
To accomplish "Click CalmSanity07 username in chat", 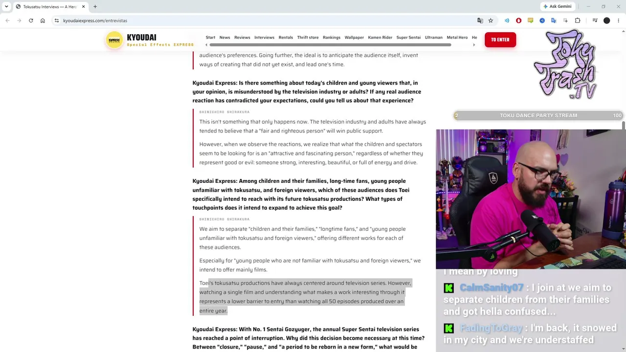I will tap(491, 287).
